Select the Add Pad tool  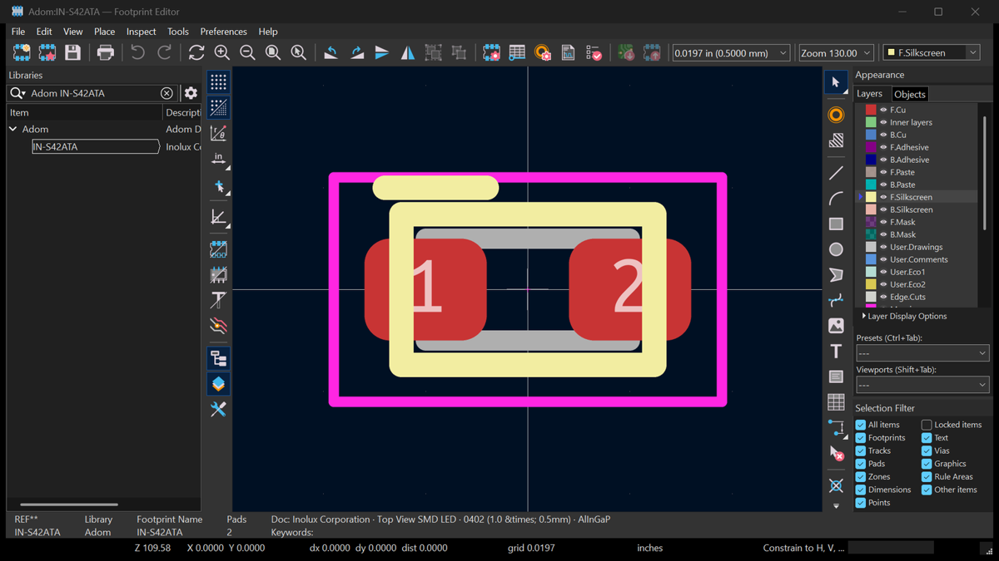coord(836,115)
